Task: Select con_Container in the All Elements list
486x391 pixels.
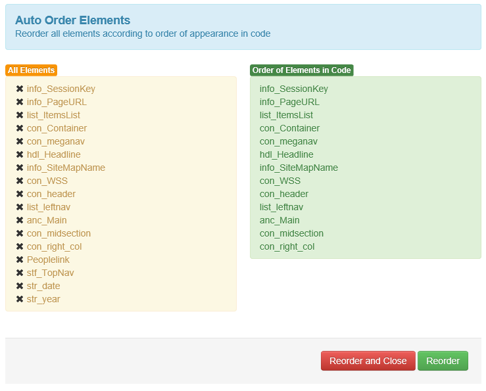Action: tap(57, 128)
